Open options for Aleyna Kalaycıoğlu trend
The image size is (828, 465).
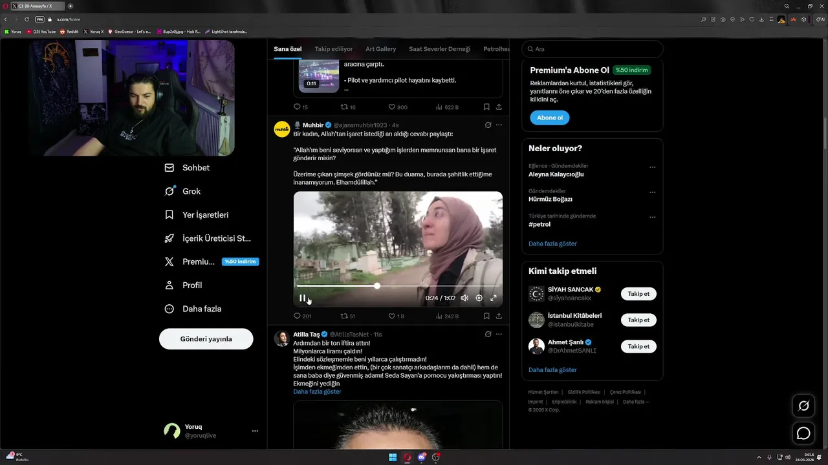652,167
